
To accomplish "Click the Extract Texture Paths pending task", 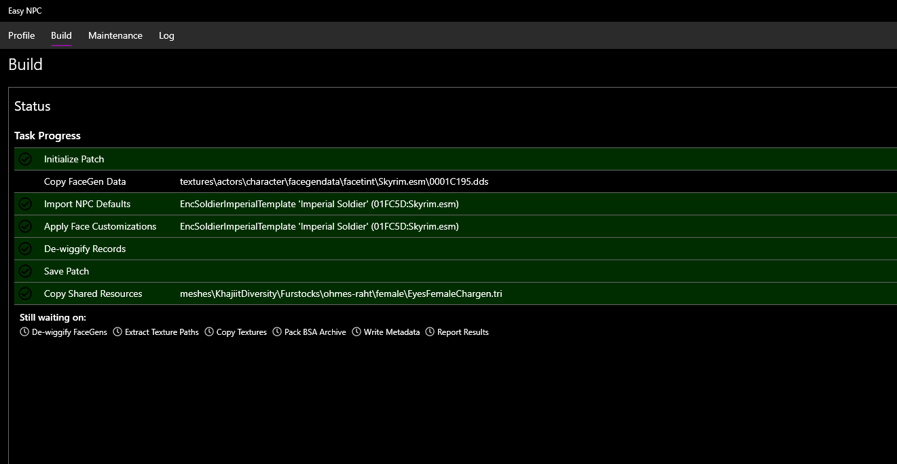I will (162, 332).
